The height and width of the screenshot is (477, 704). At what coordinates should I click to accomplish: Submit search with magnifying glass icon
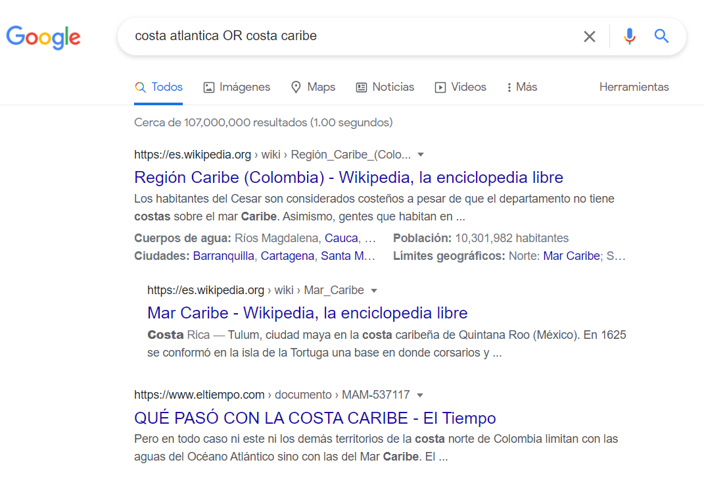pos(661,36)
